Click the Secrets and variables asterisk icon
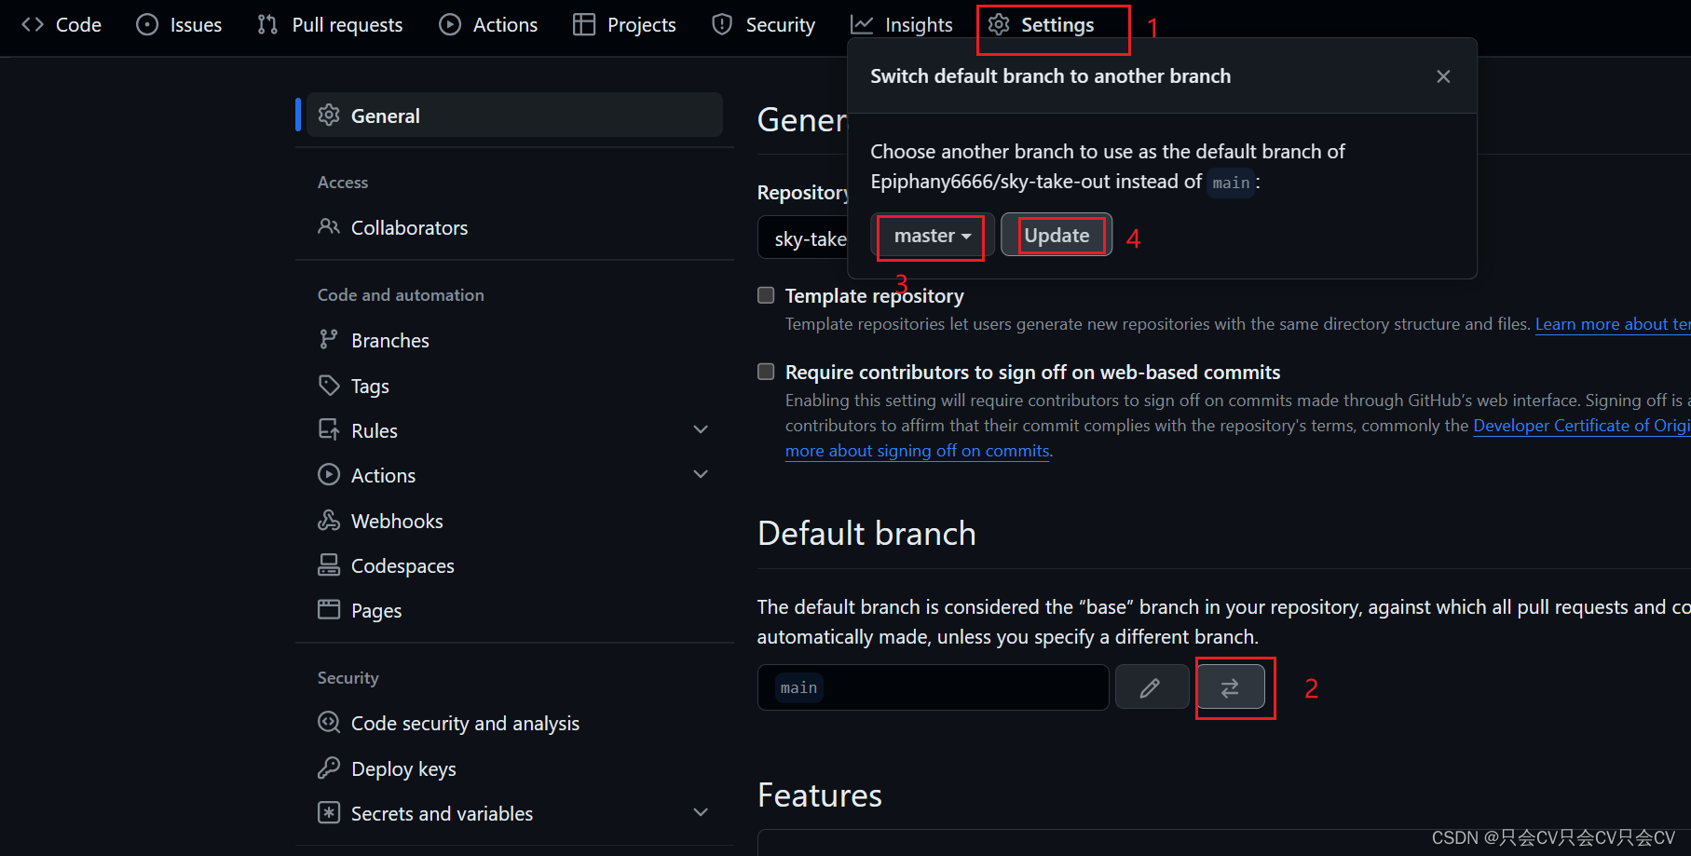Viewport: 1691px width, 856px height. (x=329, y=812)
